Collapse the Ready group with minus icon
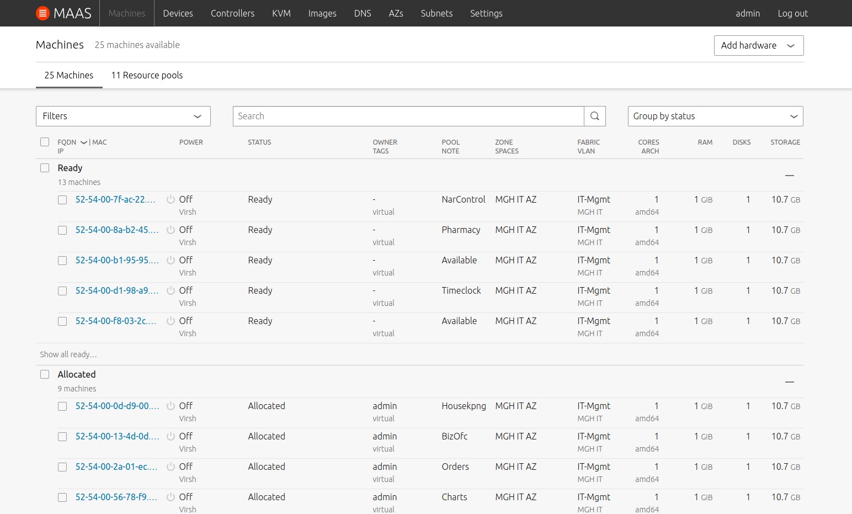This screenshot has width=852, height=514. pyautogui.click(x=789, y=176)
